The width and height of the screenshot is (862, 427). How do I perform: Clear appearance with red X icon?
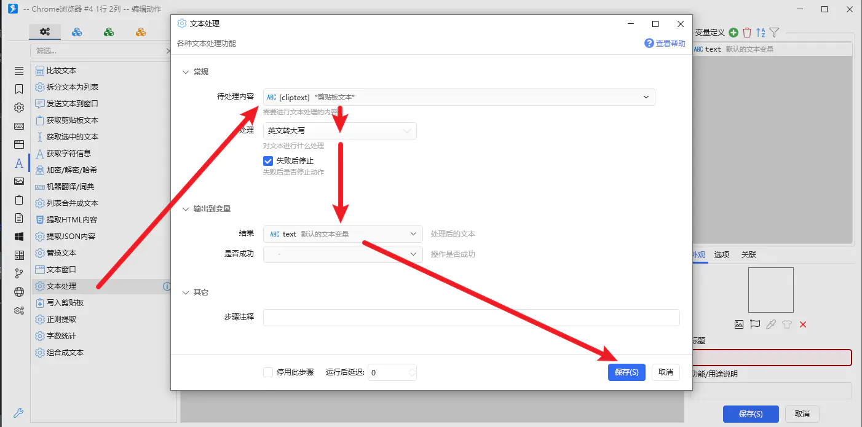[x=803, y=324]
